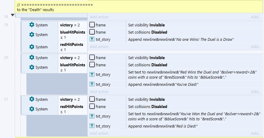Open "Add..." menu at right of event 18

coord(256,17)
